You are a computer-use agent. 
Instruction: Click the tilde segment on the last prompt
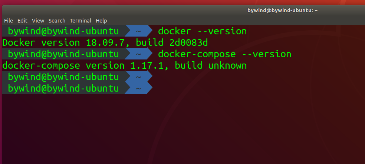point(138,89)
